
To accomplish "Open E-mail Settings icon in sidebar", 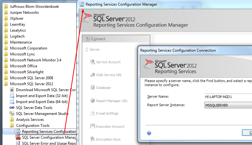I will [x=93, y=113].
